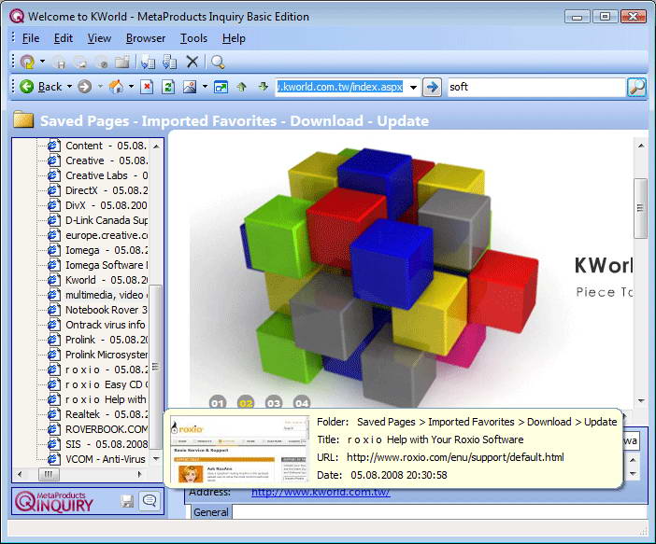
Task: Click the tree vertical scrollbar thumb
Action: pos(156,367)
